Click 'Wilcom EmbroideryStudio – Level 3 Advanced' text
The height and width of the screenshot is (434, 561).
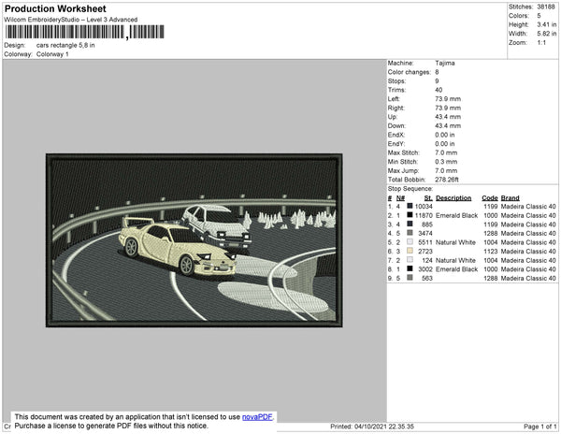point(71,20)
